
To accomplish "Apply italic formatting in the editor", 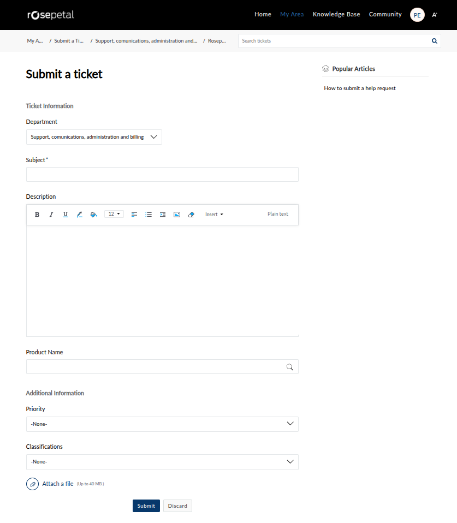I will 51,215.
